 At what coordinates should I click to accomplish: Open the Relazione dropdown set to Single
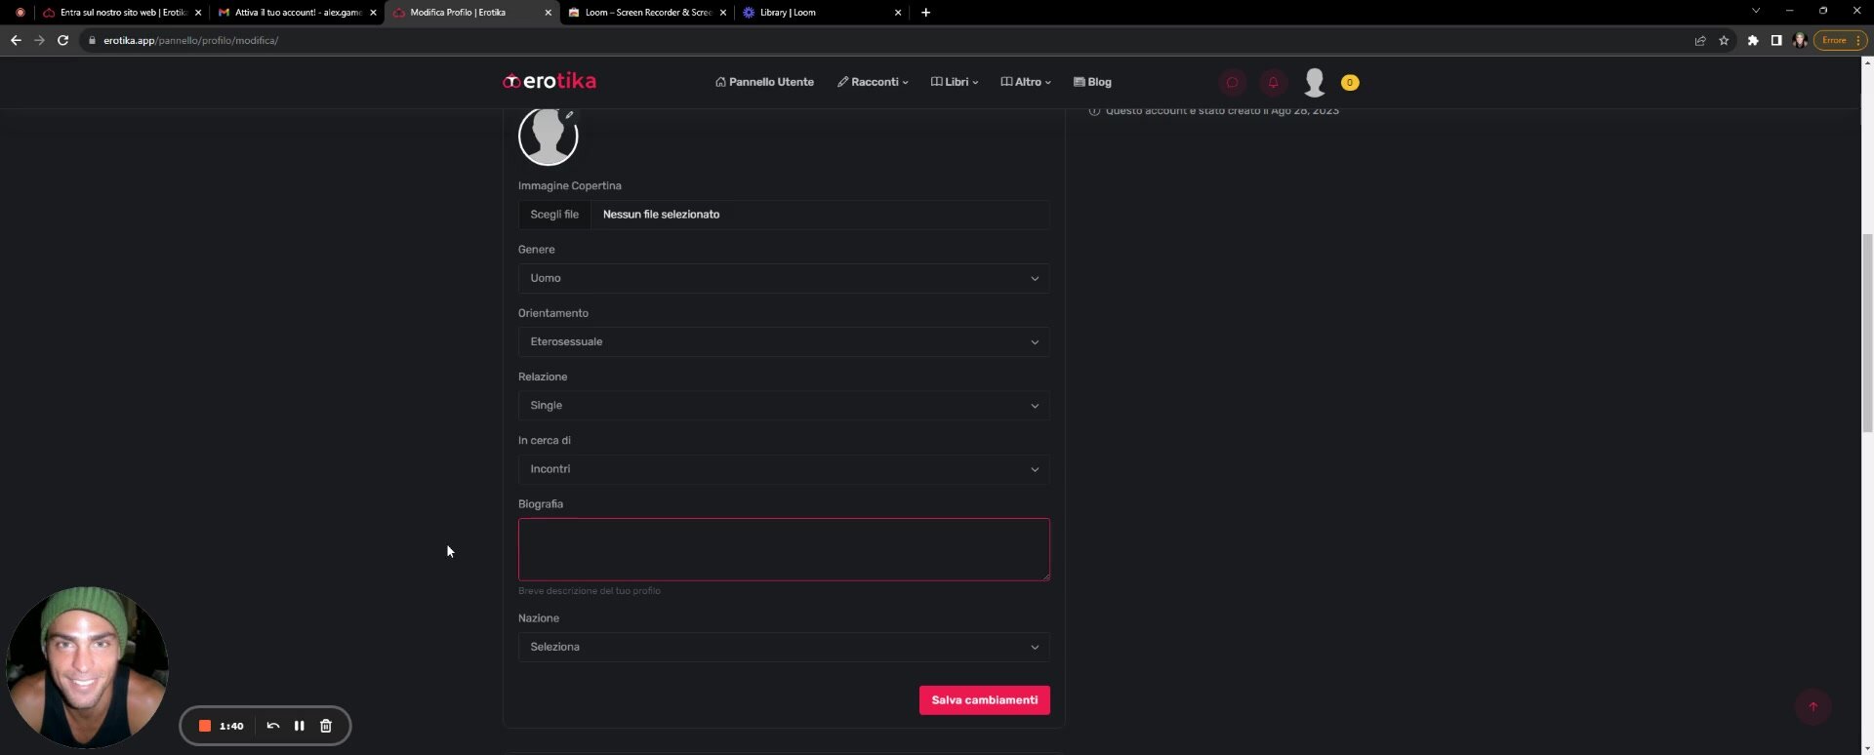(x=783, y=406)
